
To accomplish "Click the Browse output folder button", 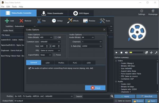I will click(x=138, y=101).
